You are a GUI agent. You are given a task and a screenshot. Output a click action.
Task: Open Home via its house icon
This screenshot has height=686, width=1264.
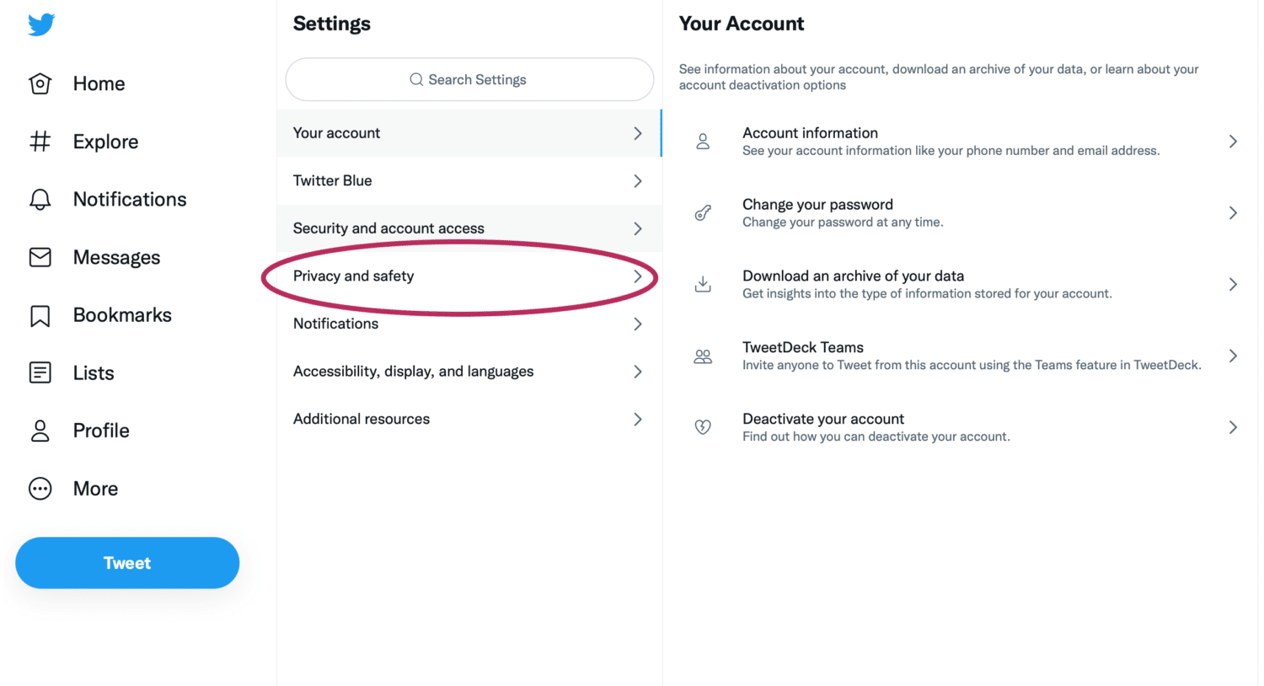point(40,83)
